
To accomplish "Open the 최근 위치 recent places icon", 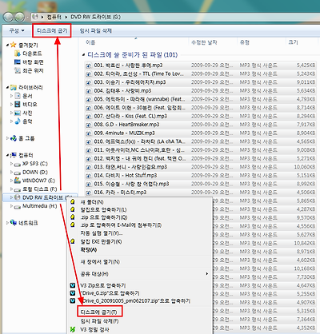I will coord(18,70).
